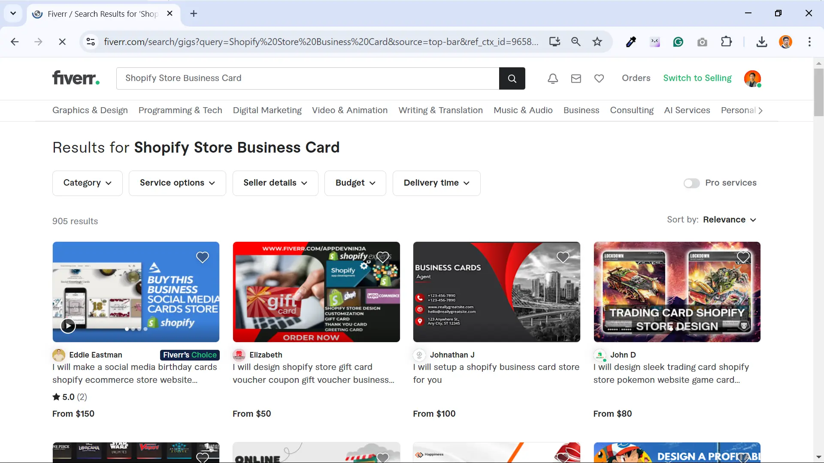Favorite Eddie Eastman's gig with the heart
This screenshot has width=824, height=463.
click(202, 257)
